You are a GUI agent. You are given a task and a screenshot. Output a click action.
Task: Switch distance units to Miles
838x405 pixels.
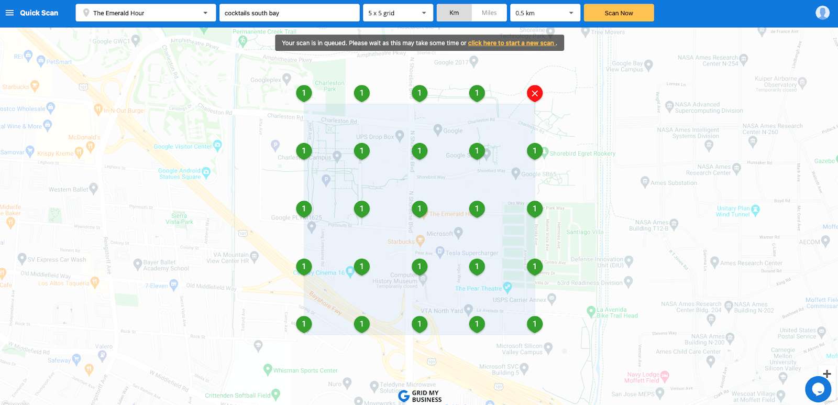pos(489,13)
